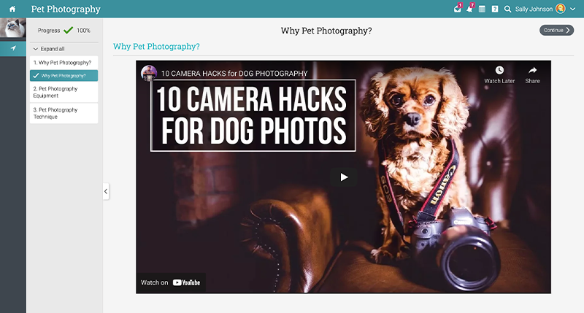584x313 pixels.
Task: Click the Continue button
Action: 556,31
